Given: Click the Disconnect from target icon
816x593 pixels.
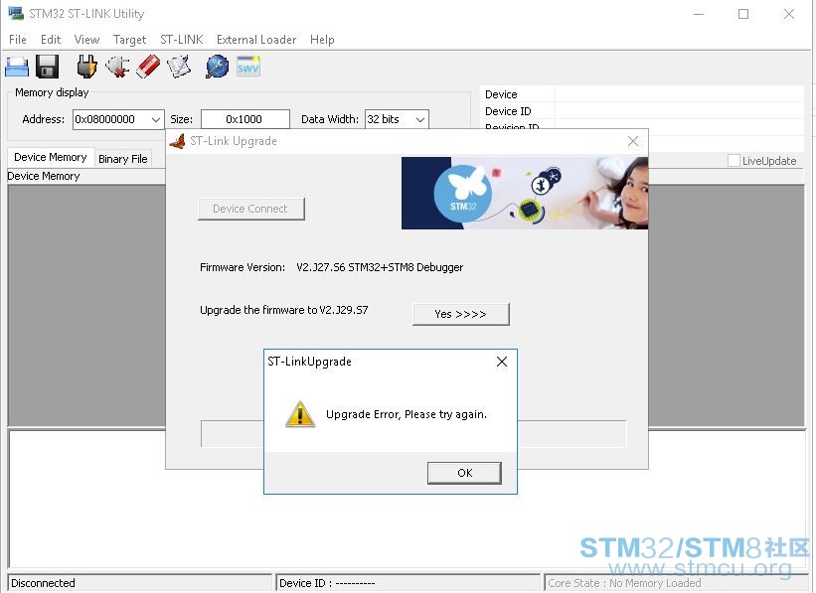Looking at the screenshot, I should (117, 68).
